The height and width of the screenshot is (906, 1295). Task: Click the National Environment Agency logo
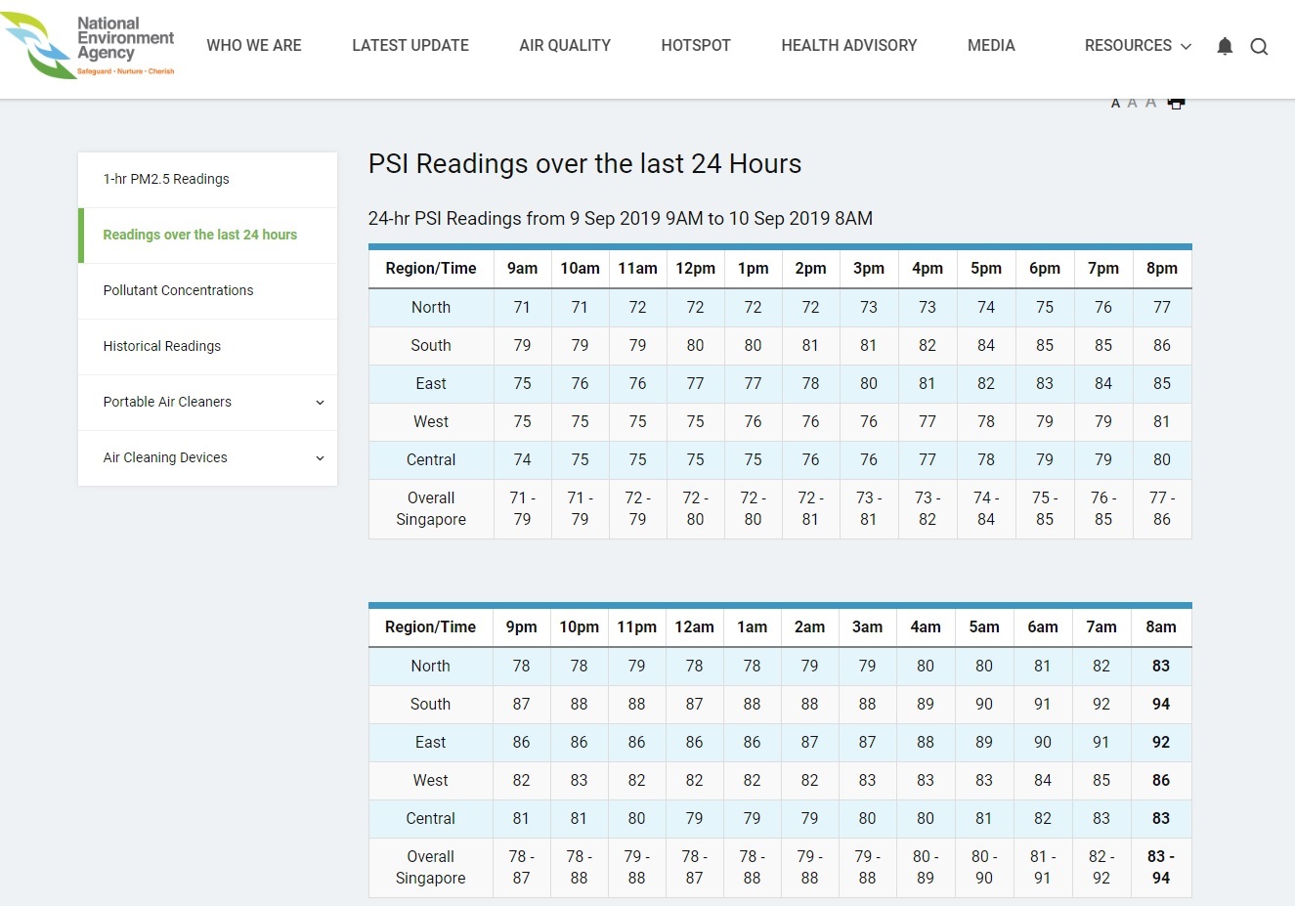[x=88, y=46]
